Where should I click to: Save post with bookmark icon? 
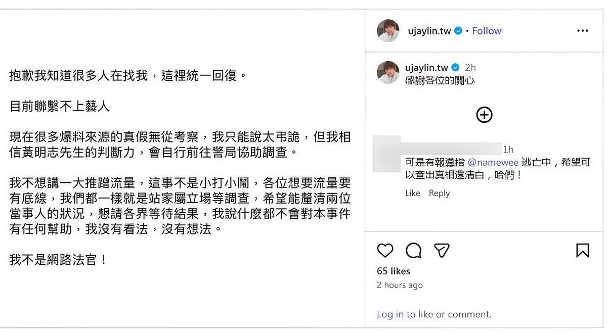click(583, 250)
